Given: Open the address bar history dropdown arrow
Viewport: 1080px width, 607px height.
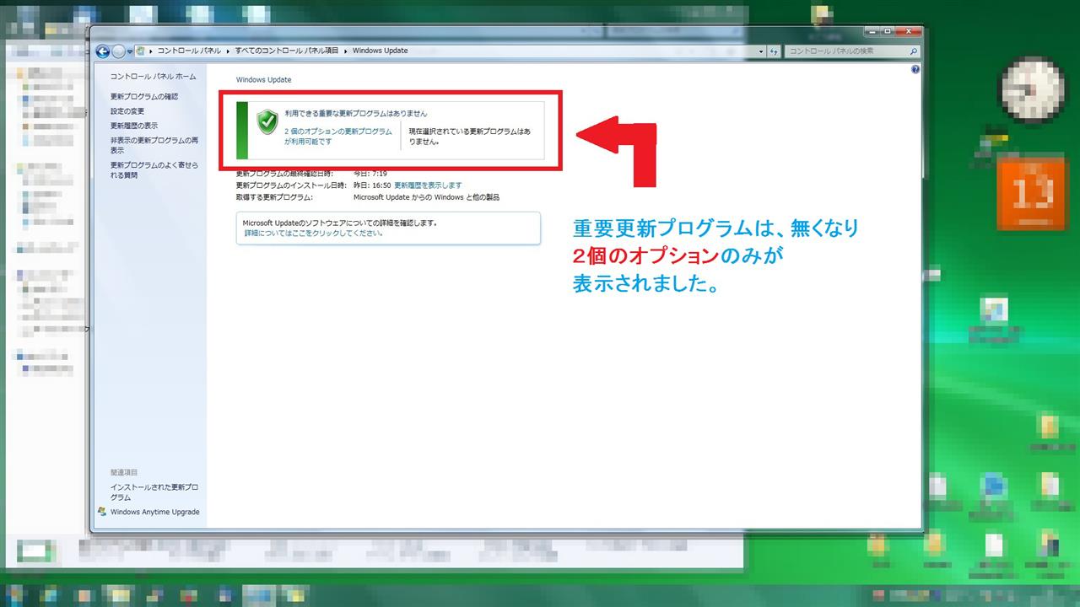Looking at the screenshot, I should tap(761, 51).
